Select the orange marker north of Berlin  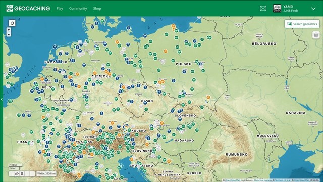click(x=117, y=42)
